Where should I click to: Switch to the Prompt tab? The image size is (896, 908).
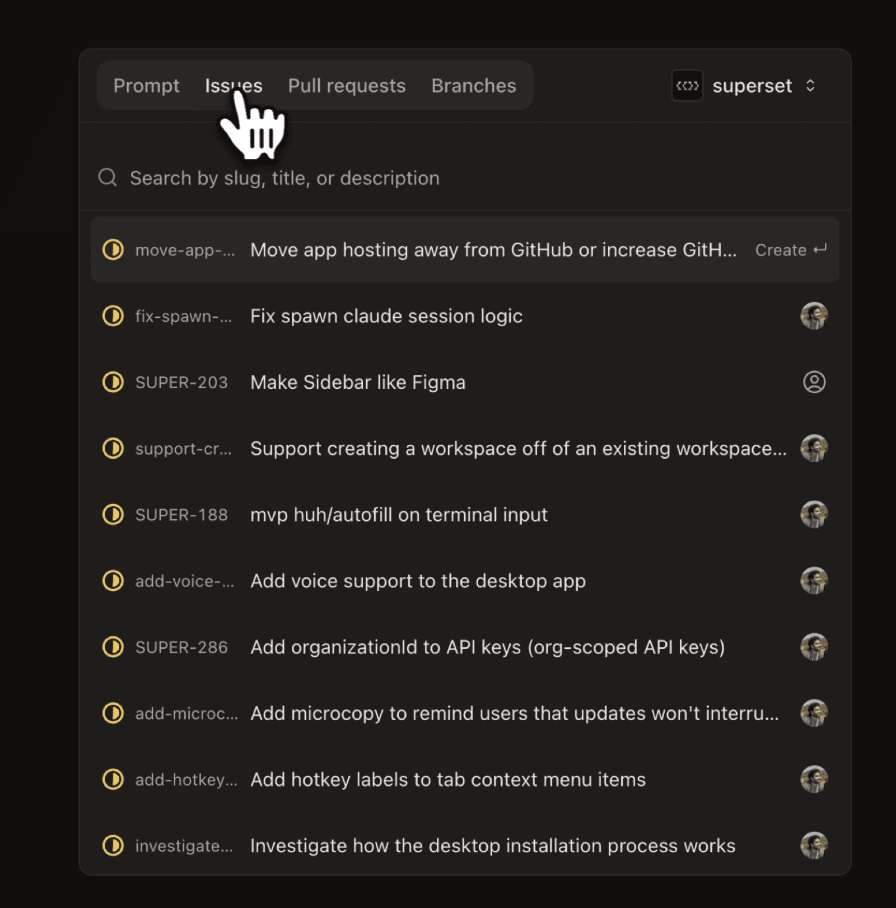pyautogui.click(x=146, y=86)
